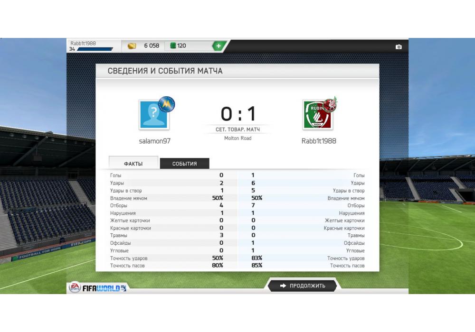Image resolution: width=475 pixels, height=332 pixels.
Task: Click the ПРОДОЛЖИТЬ continue button
Action: tap(302, 286)
